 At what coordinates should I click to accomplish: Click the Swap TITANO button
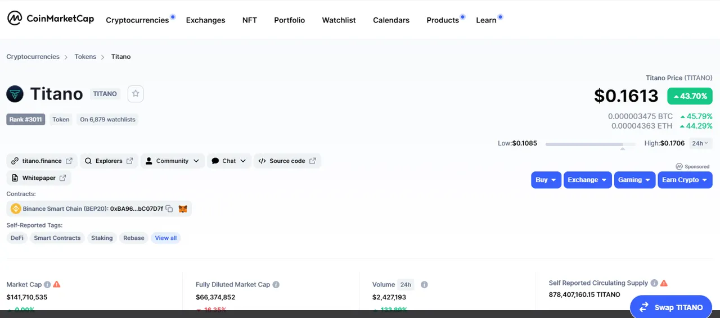[671, 307]
